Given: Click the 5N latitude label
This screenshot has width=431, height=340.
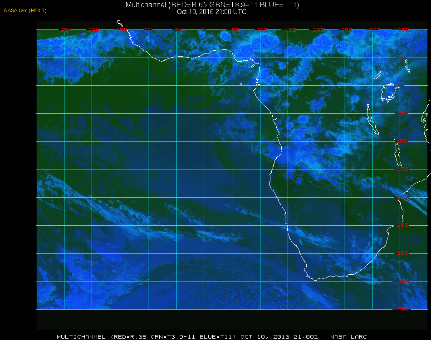Looking at the screenshot, I should [403, 57].
